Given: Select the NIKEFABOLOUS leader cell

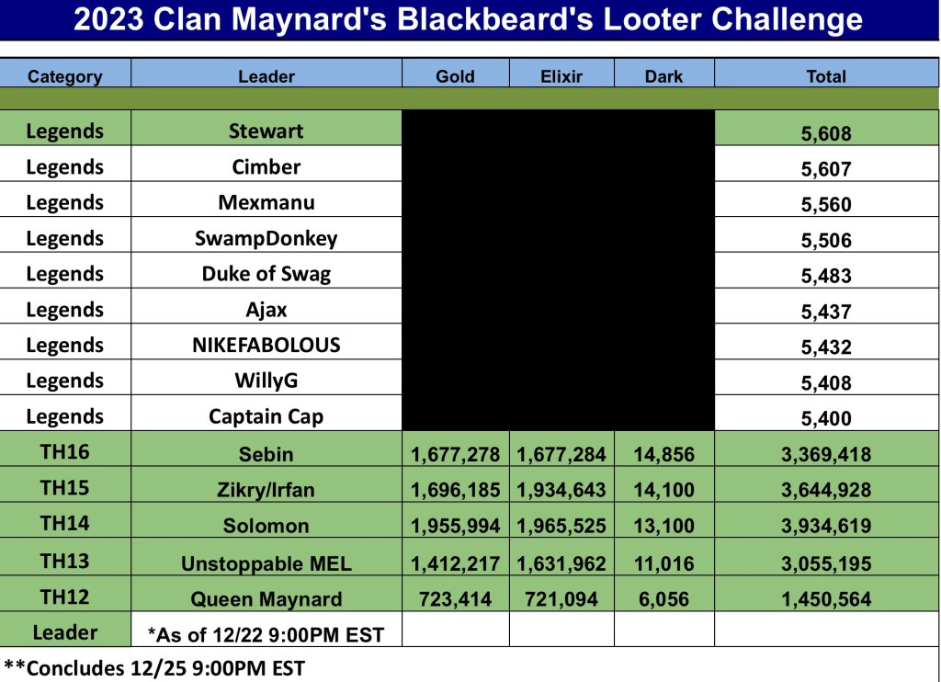Looking at the screenshot, I should pyautogui.click(x=266, y=345).
